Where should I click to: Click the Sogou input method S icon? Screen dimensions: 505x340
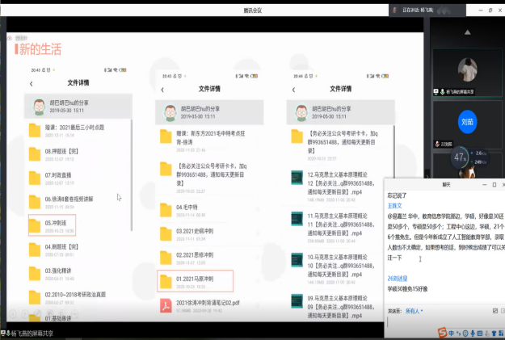[x=443, y=332]
